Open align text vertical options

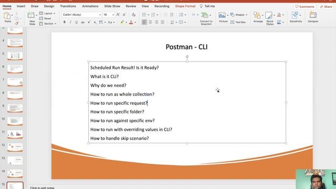tap(182, 22)
